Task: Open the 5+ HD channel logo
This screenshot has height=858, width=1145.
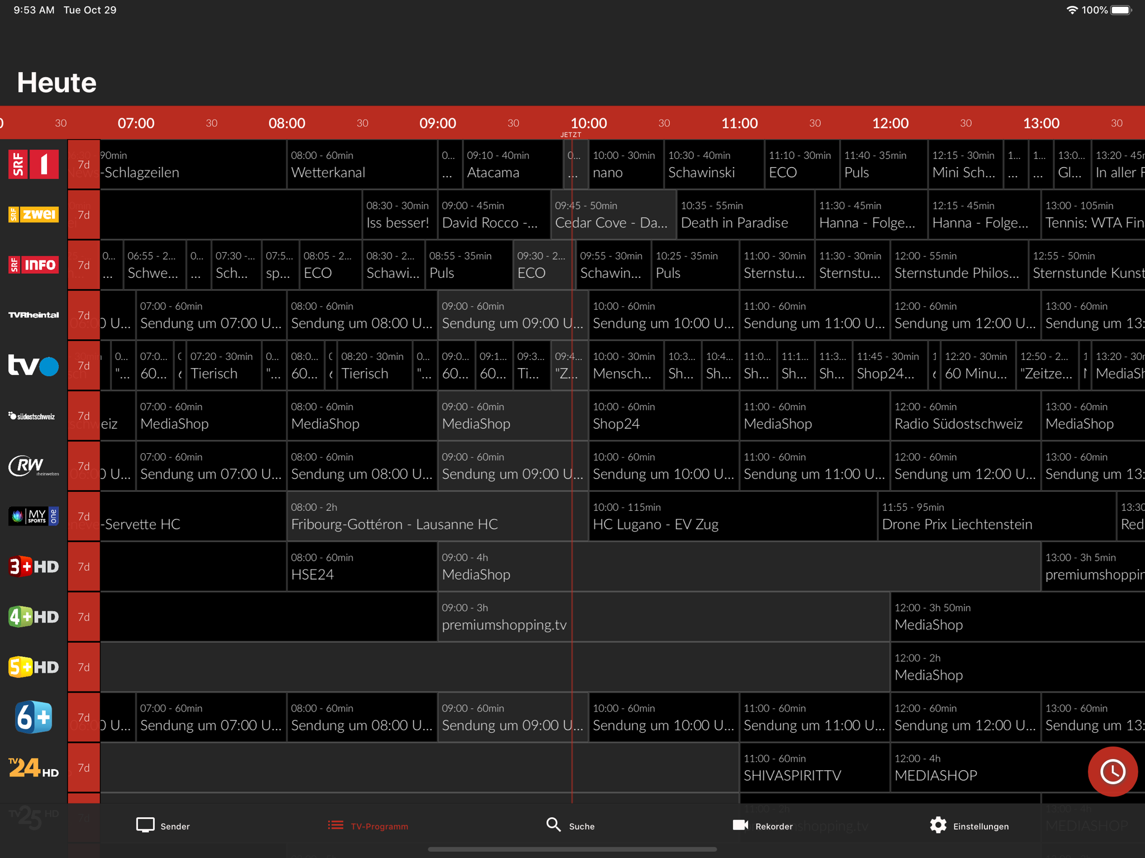Action: click(x=34, y=667)
